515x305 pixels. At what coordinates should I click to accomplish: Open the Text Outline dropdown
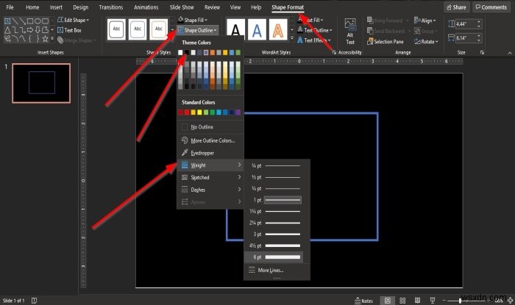pos(315,30)
